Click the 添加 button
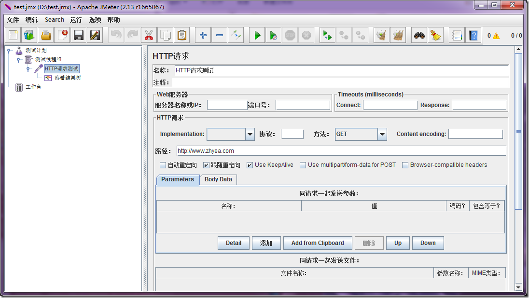This screenshot has width=529, height=298. (266, 243)
